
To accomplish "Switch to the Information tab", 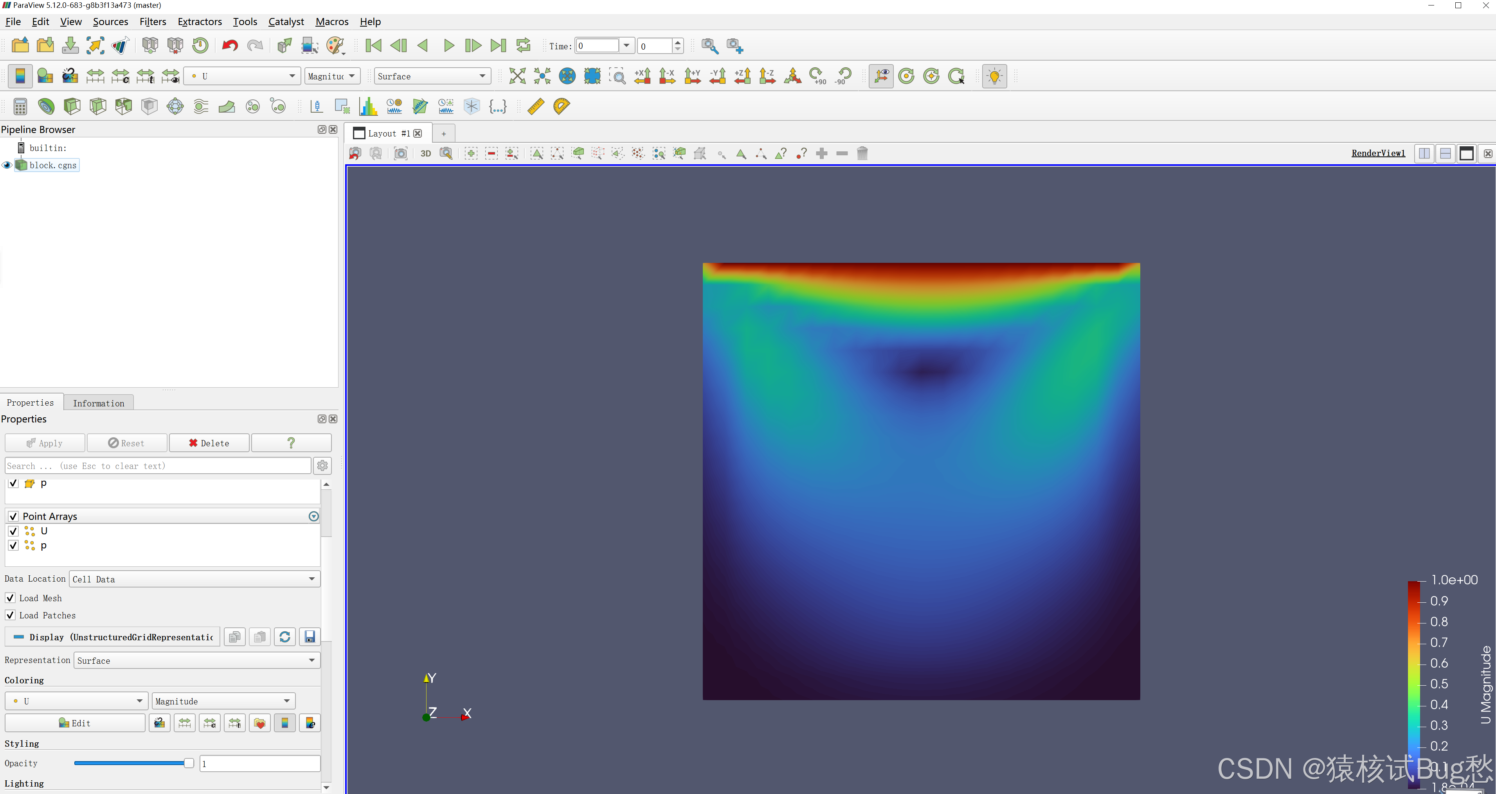I will [99, 403].
